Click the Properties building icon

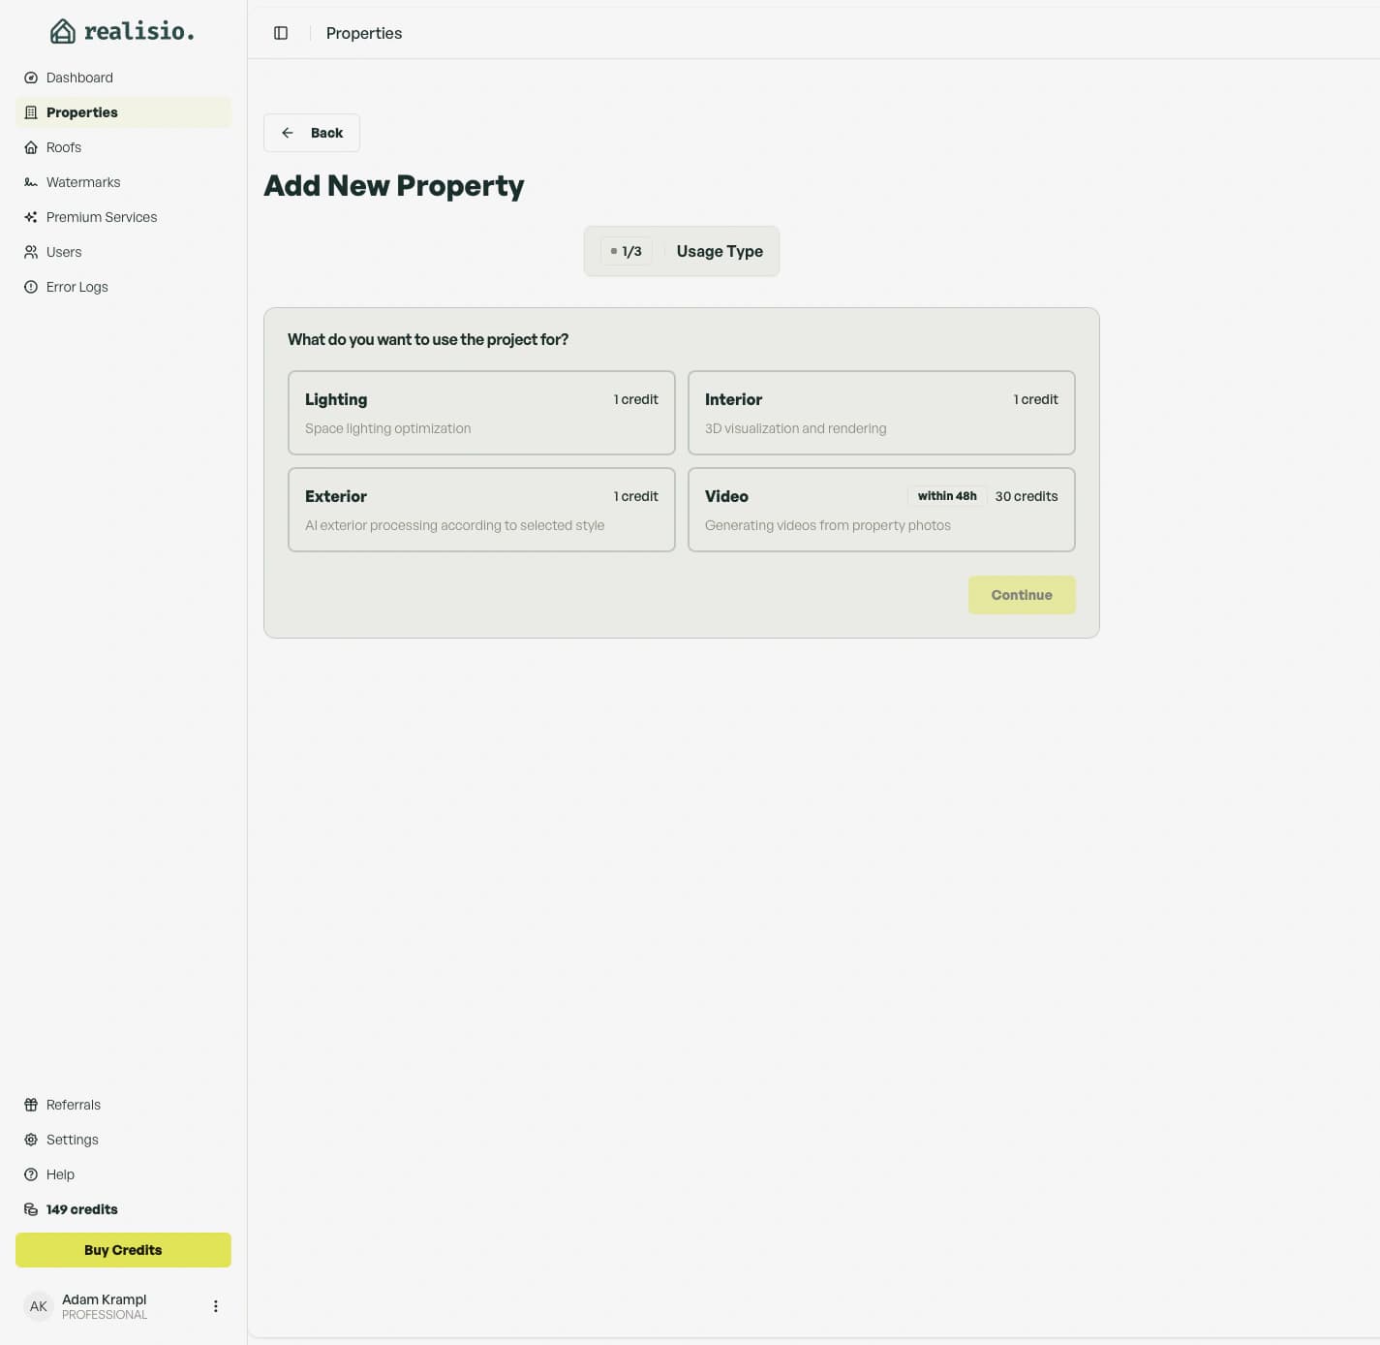pyautogui.click(x=31, y=112)
